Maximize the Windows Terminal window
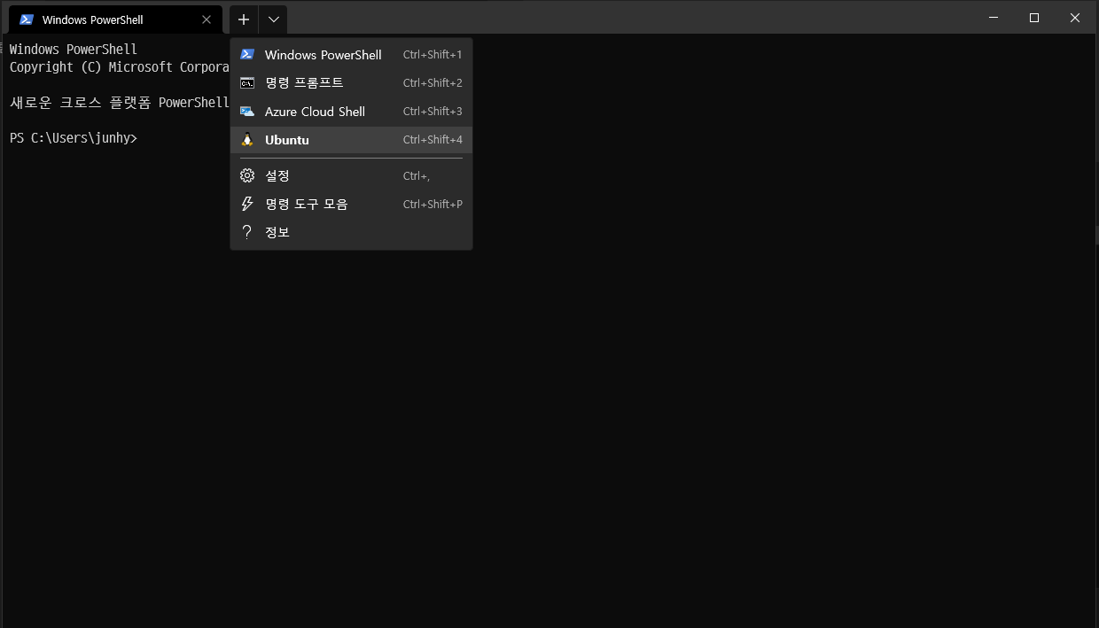The image size is (1099, 628). tap(1034, 18)
